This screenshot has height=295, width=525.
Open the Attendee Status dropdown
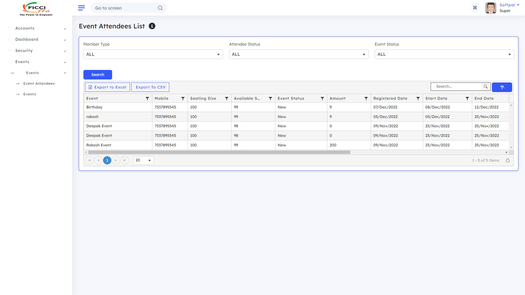[299, 54]
